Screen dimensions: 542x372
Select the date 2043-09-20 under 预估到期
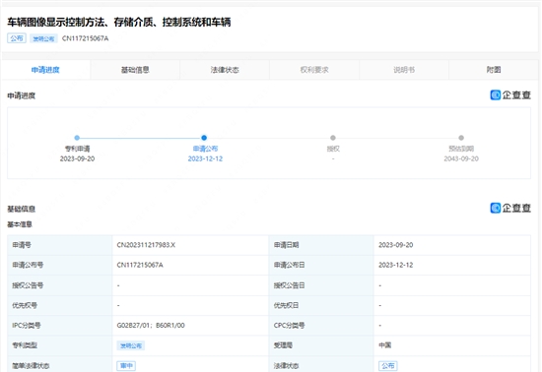tap(461, 158)
